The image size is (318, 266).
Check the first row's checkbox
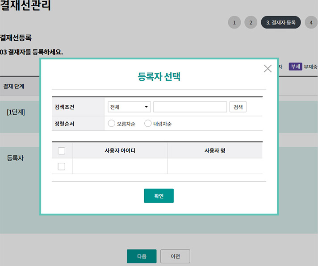62,166
